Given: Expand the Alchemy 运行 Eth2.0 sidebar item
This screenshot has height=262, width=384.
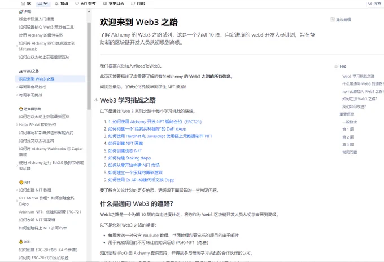Looking at the screenshot, I should tap(17, 166).
